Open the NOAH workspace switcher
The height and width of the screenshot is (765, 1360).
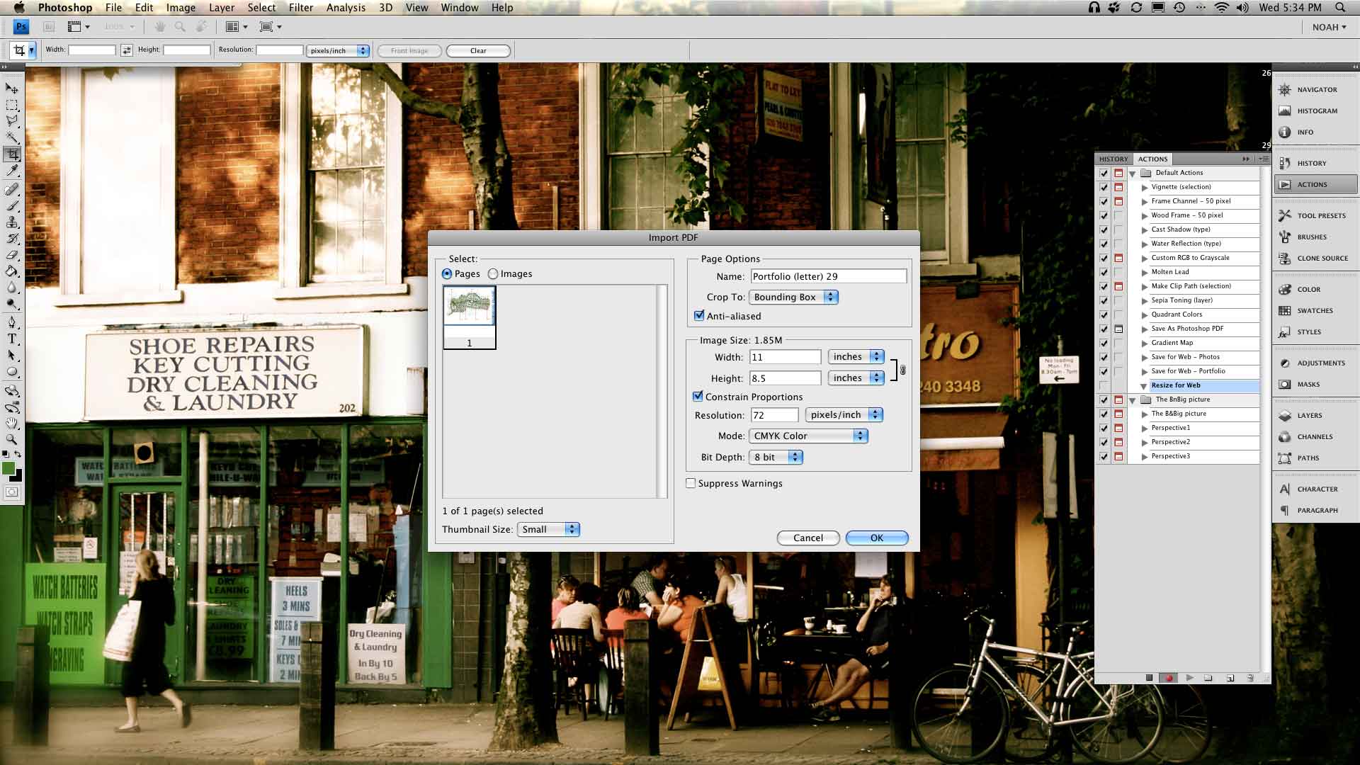pos(1329,27)
